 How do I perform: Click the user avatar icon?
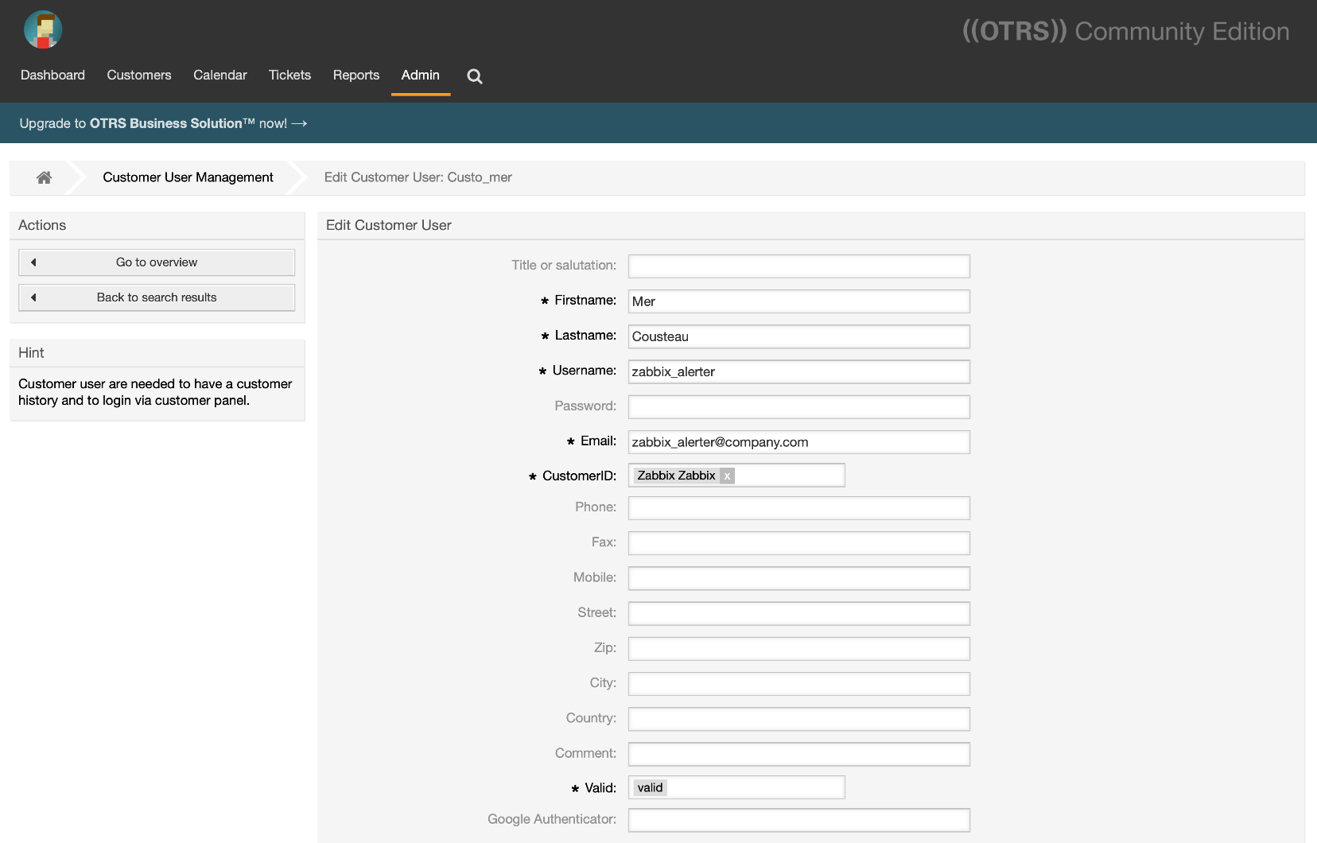point(43,30)
